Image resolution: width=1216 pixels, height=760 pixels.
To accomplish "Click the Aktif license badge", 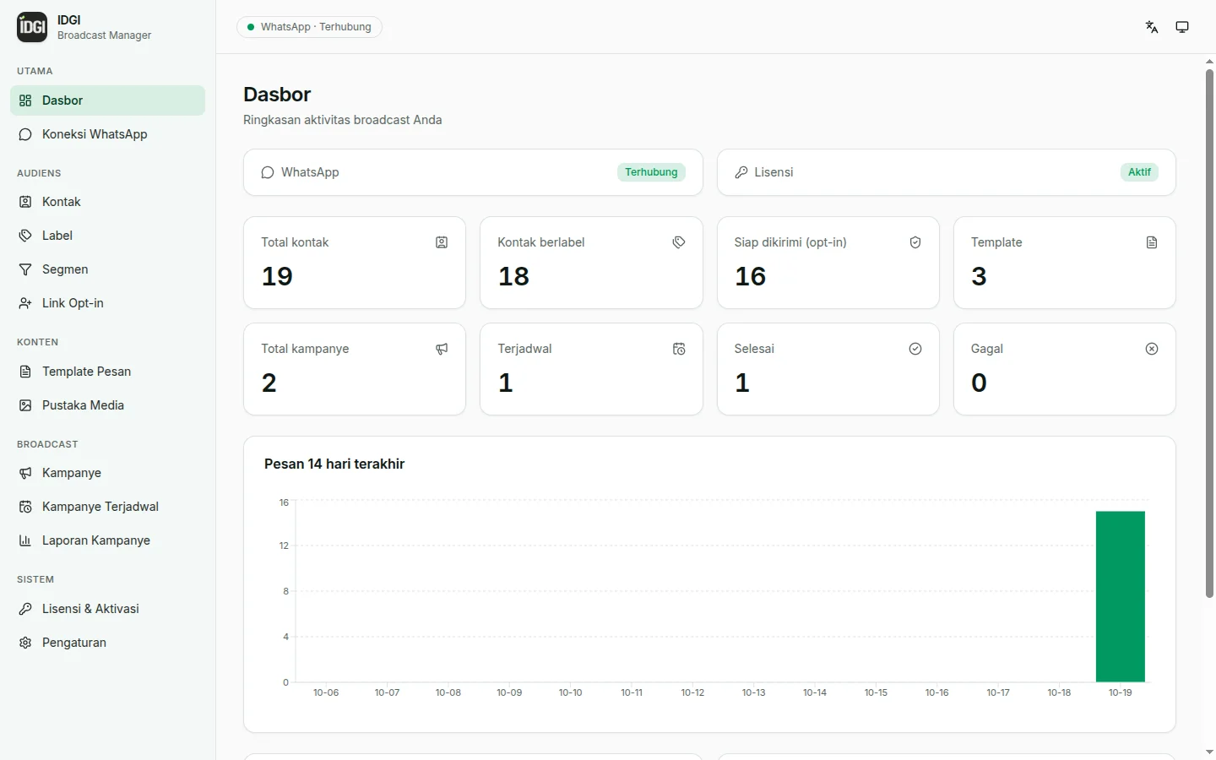I will (1139, 172).
